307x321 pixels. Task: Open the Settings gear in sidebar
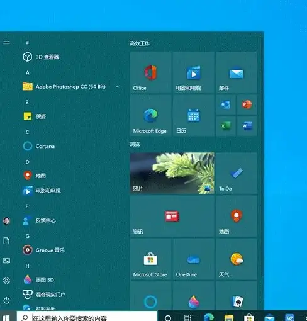pos(6,280)
